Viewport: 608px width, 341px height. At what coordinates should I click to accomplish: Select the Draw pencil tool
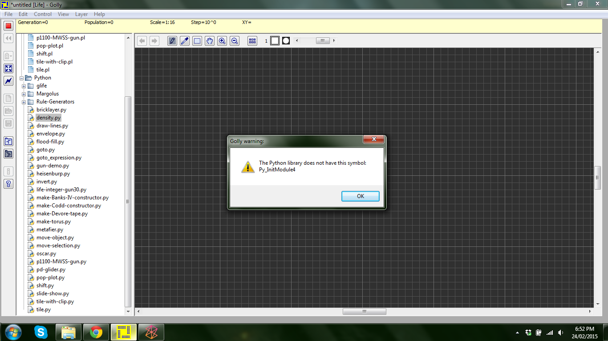(172, 41)
